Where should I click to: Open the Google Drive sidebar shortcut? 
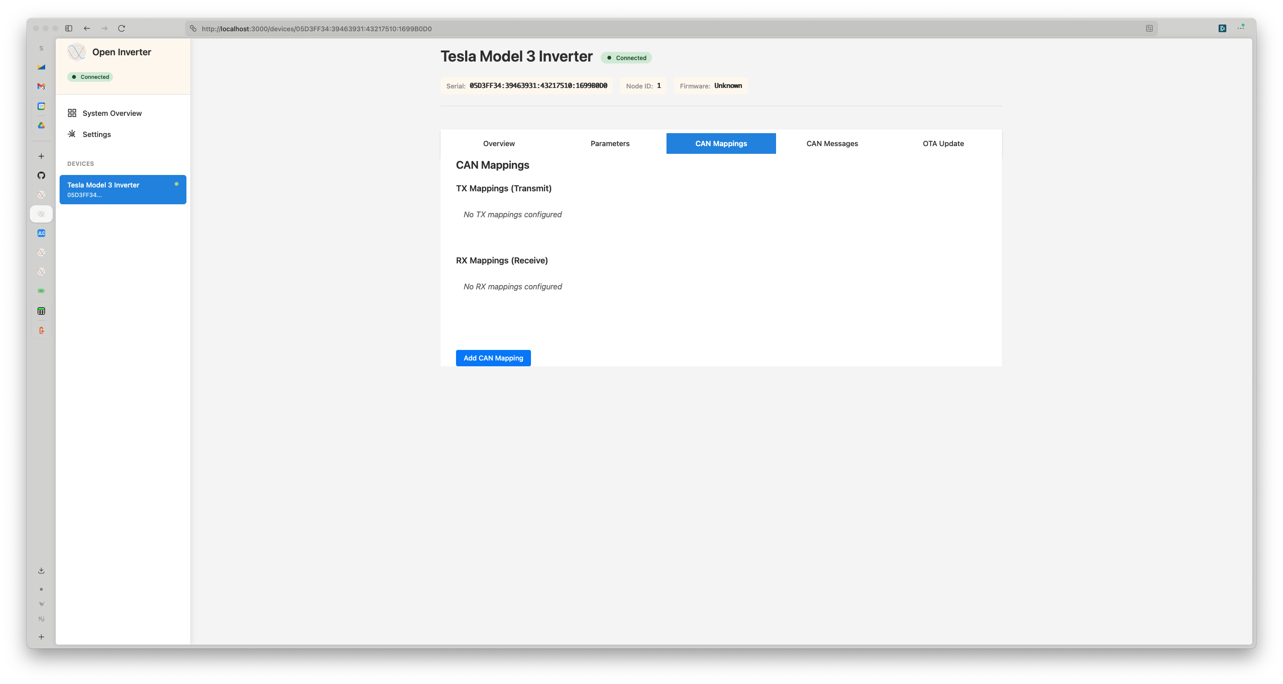[41, 125]
